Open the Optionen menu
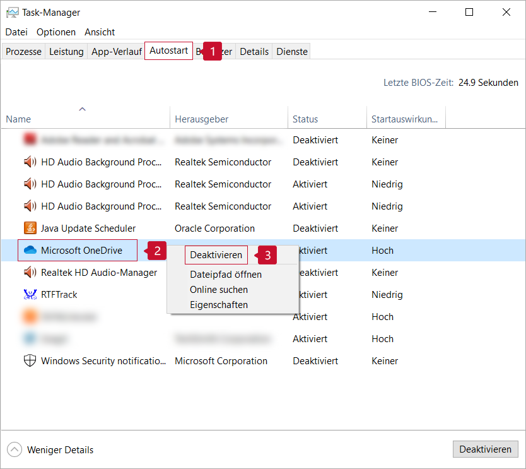The height and width of the screenshot is (469, 526). pyautogui.click(x=56, y=32)
